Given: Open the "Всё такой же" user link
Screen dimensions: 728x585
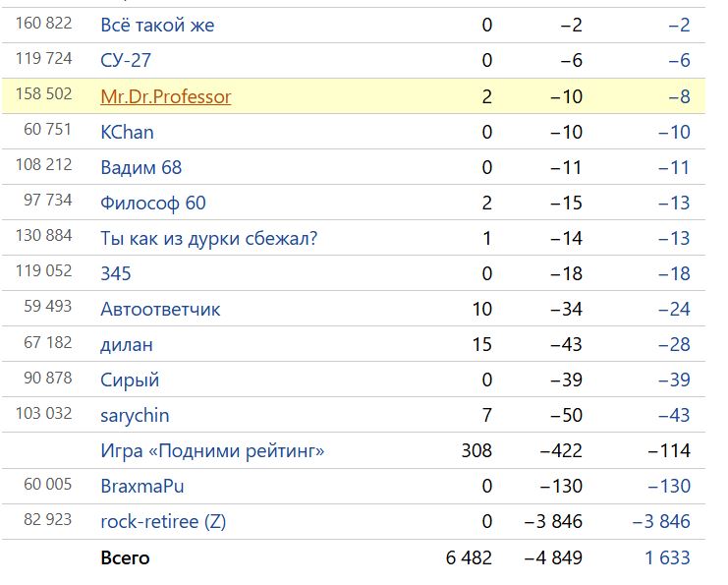Looking at the screenshot, I should [157, 26].
